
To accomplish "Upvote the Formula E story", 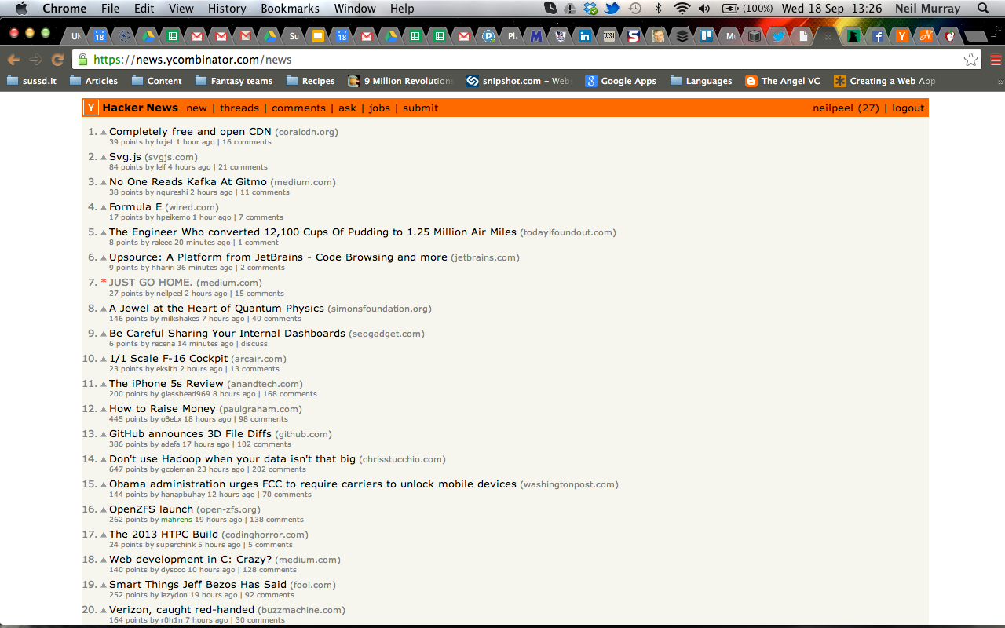I will 104,207.
